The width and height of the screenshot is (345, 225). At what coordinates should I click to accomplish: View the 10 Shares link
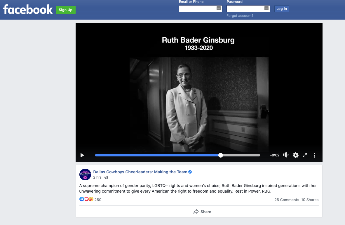point(310,200)
